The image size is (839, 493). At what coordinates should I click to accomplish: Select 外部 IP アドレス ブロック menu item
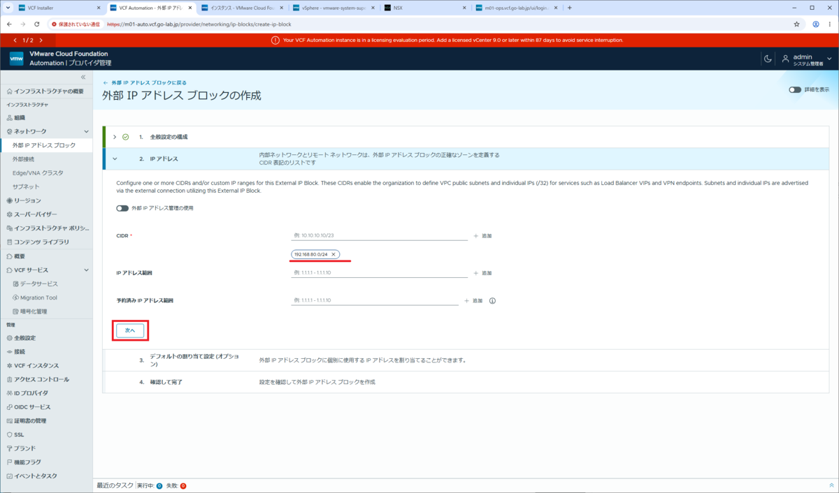pyautogui.click(x=46, y=145)
